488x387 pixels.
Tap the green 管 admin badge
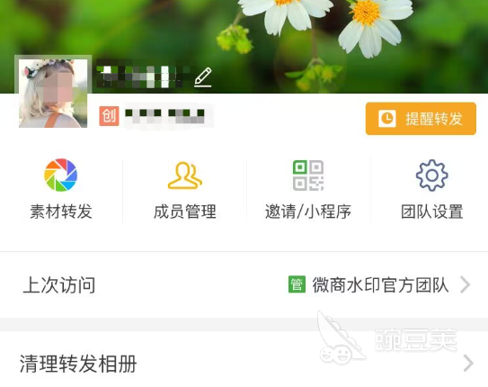pyautogui.click(x=297, y=284)
